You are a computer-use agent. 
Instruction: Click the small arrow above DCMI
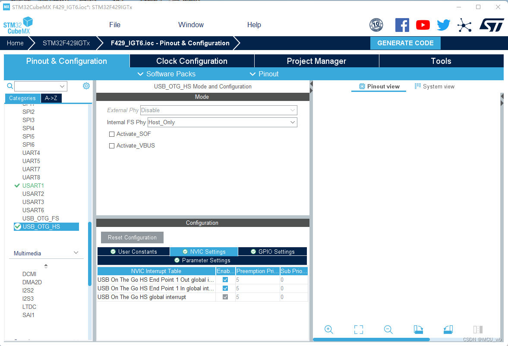(46, 266)
